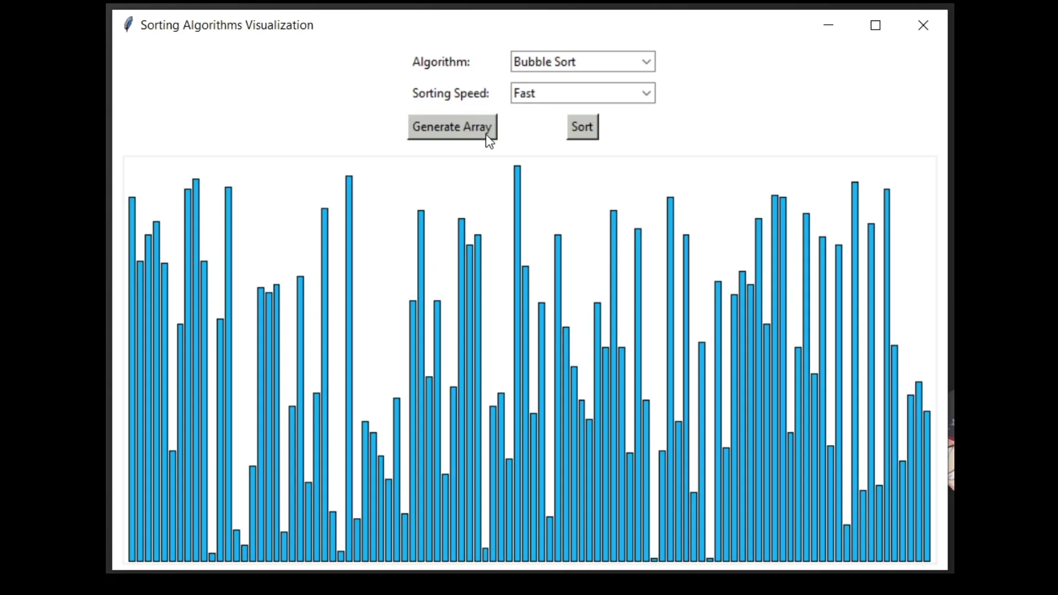Screen dimensions: 1058x595
Task: Click bar immediately right of tallest bar
Action: (526, 413)
